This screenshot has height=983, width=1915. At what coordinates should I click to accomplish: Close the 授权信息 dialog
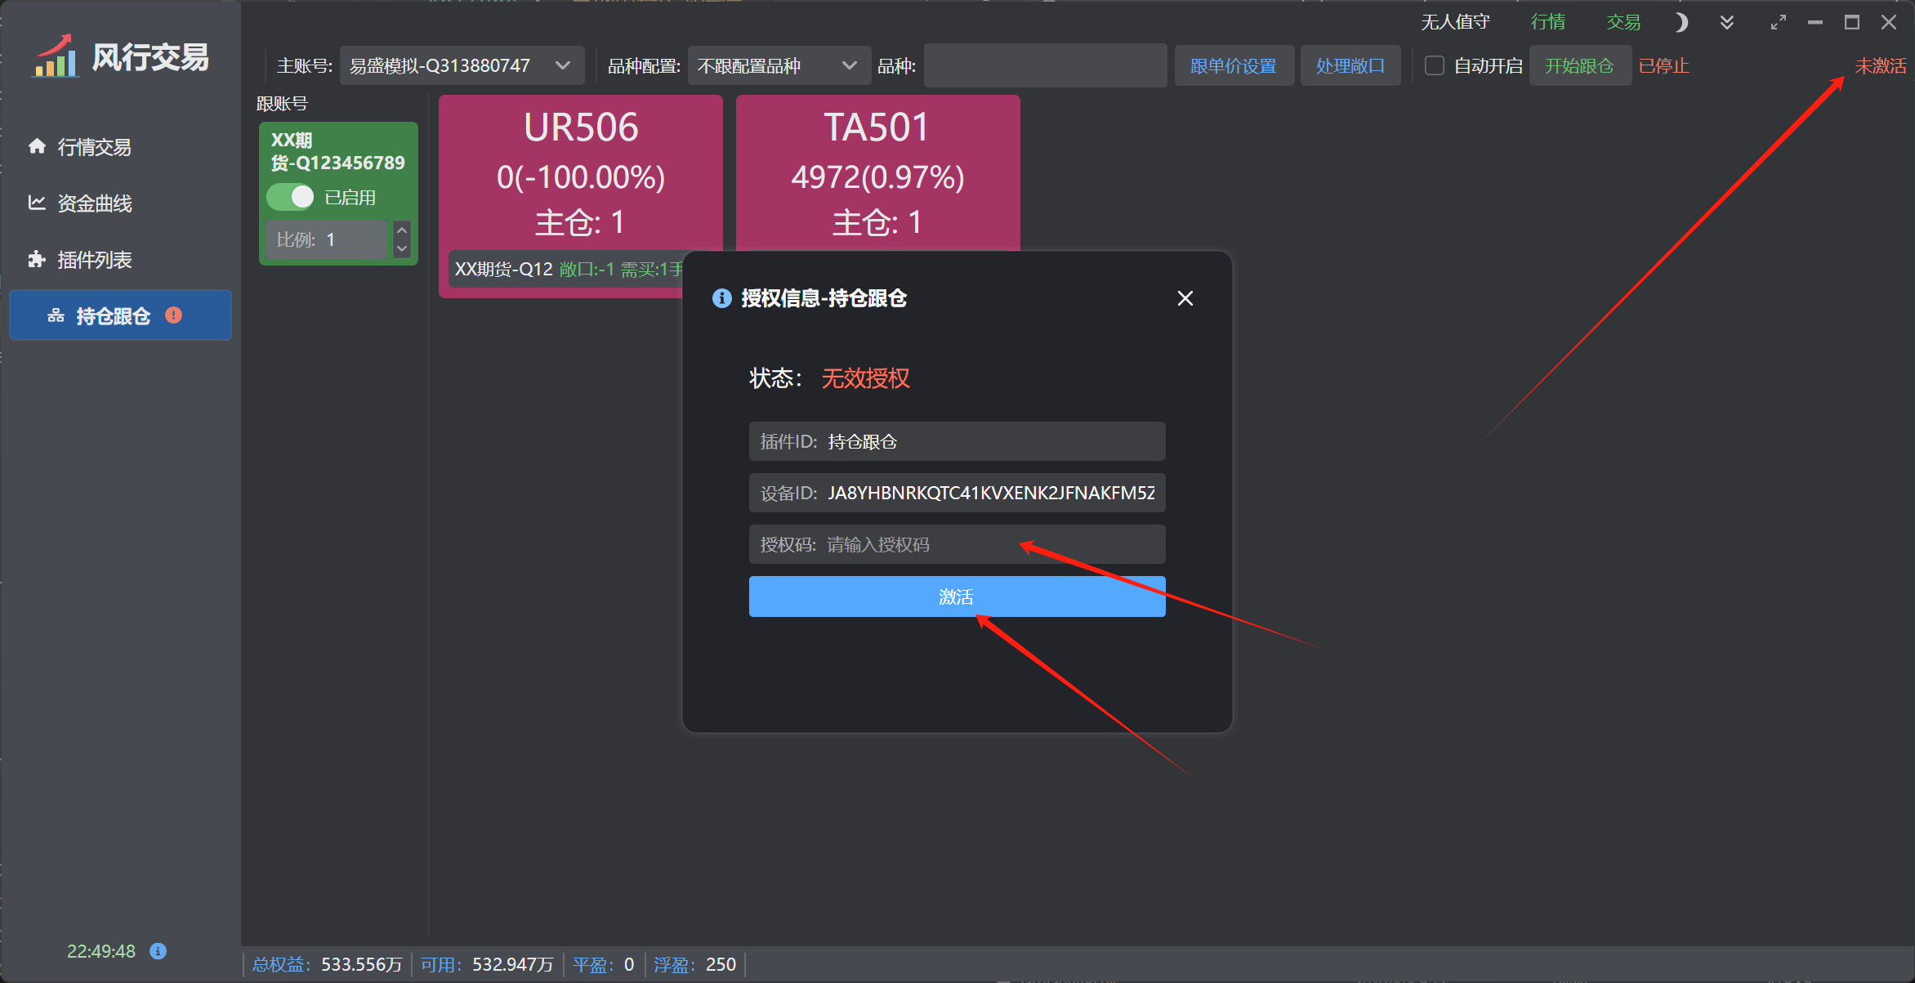point(1185,298)
